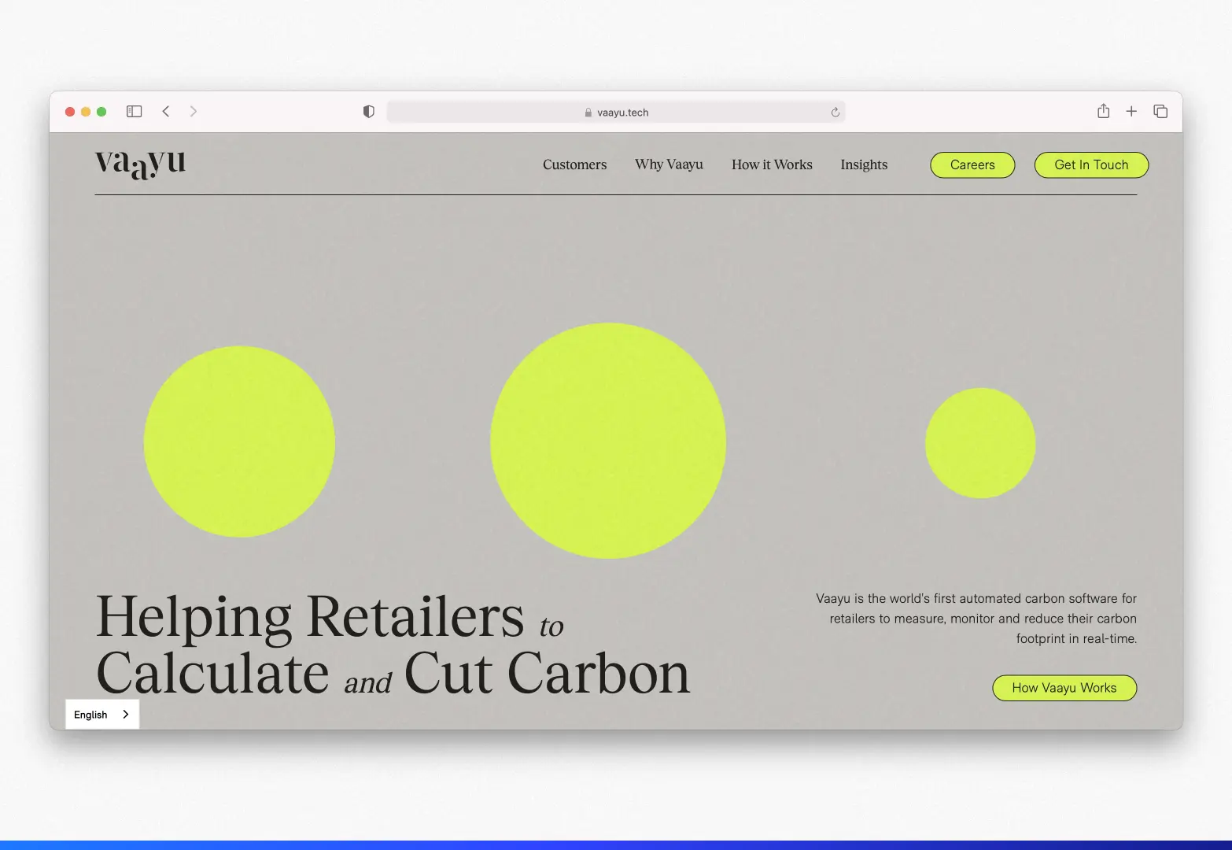Click the padlock icon in the address bar
The height and width of the screenshot is (850, 1232).
588,112
